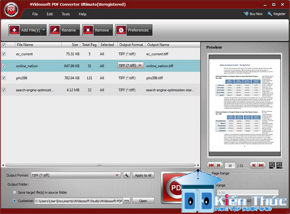The width and height of the screenshot is (290, 214).
Task: Select Save target file(s) in source folder
Action: coord(14,192)
